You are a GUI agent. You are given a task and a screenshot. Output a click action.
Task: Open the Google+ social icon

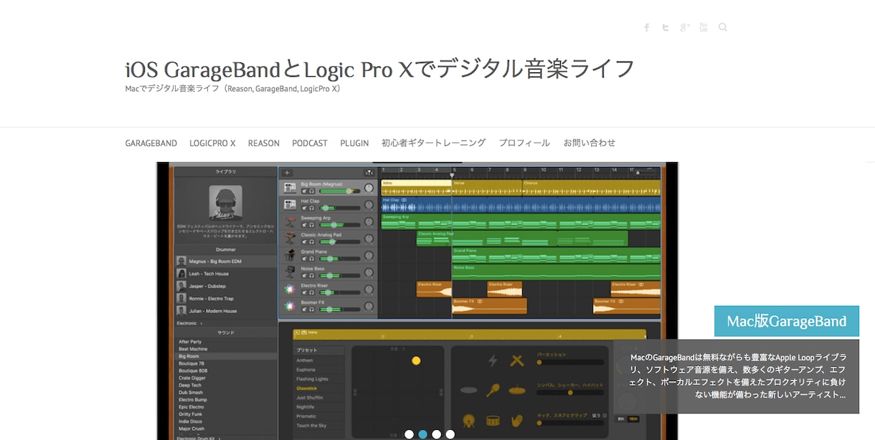coord(685,27)
